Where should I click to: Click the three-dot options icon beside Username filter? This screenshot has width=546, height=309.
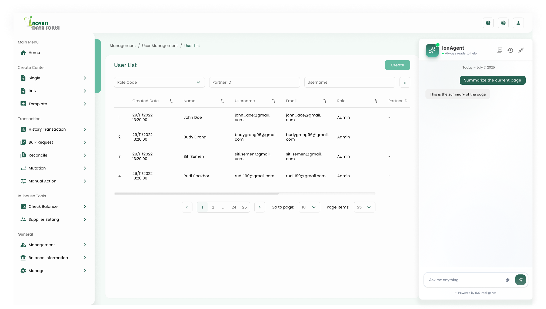click(405, 82)
